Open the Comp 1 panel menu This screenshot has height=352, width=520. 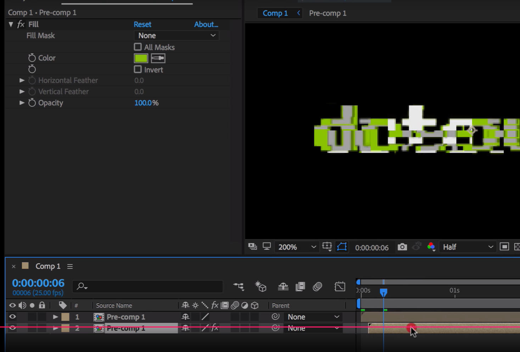pyautogui.click(x=70, y=266)
